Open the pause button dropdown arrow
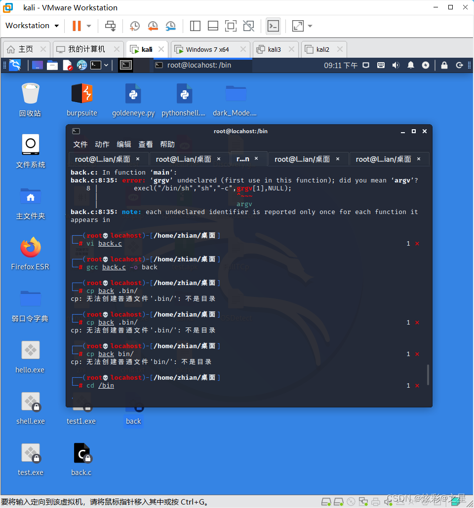 coord(89,26)
